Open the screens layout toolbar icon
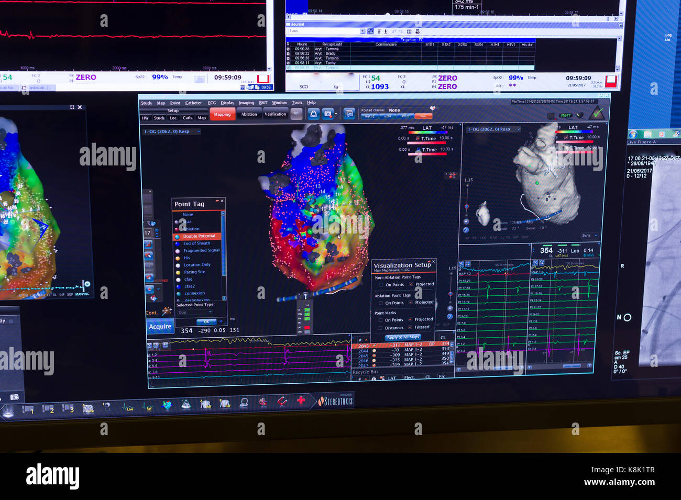Image resolution: width=681 pixels, height=500 pixels. (x=349, y=114)
